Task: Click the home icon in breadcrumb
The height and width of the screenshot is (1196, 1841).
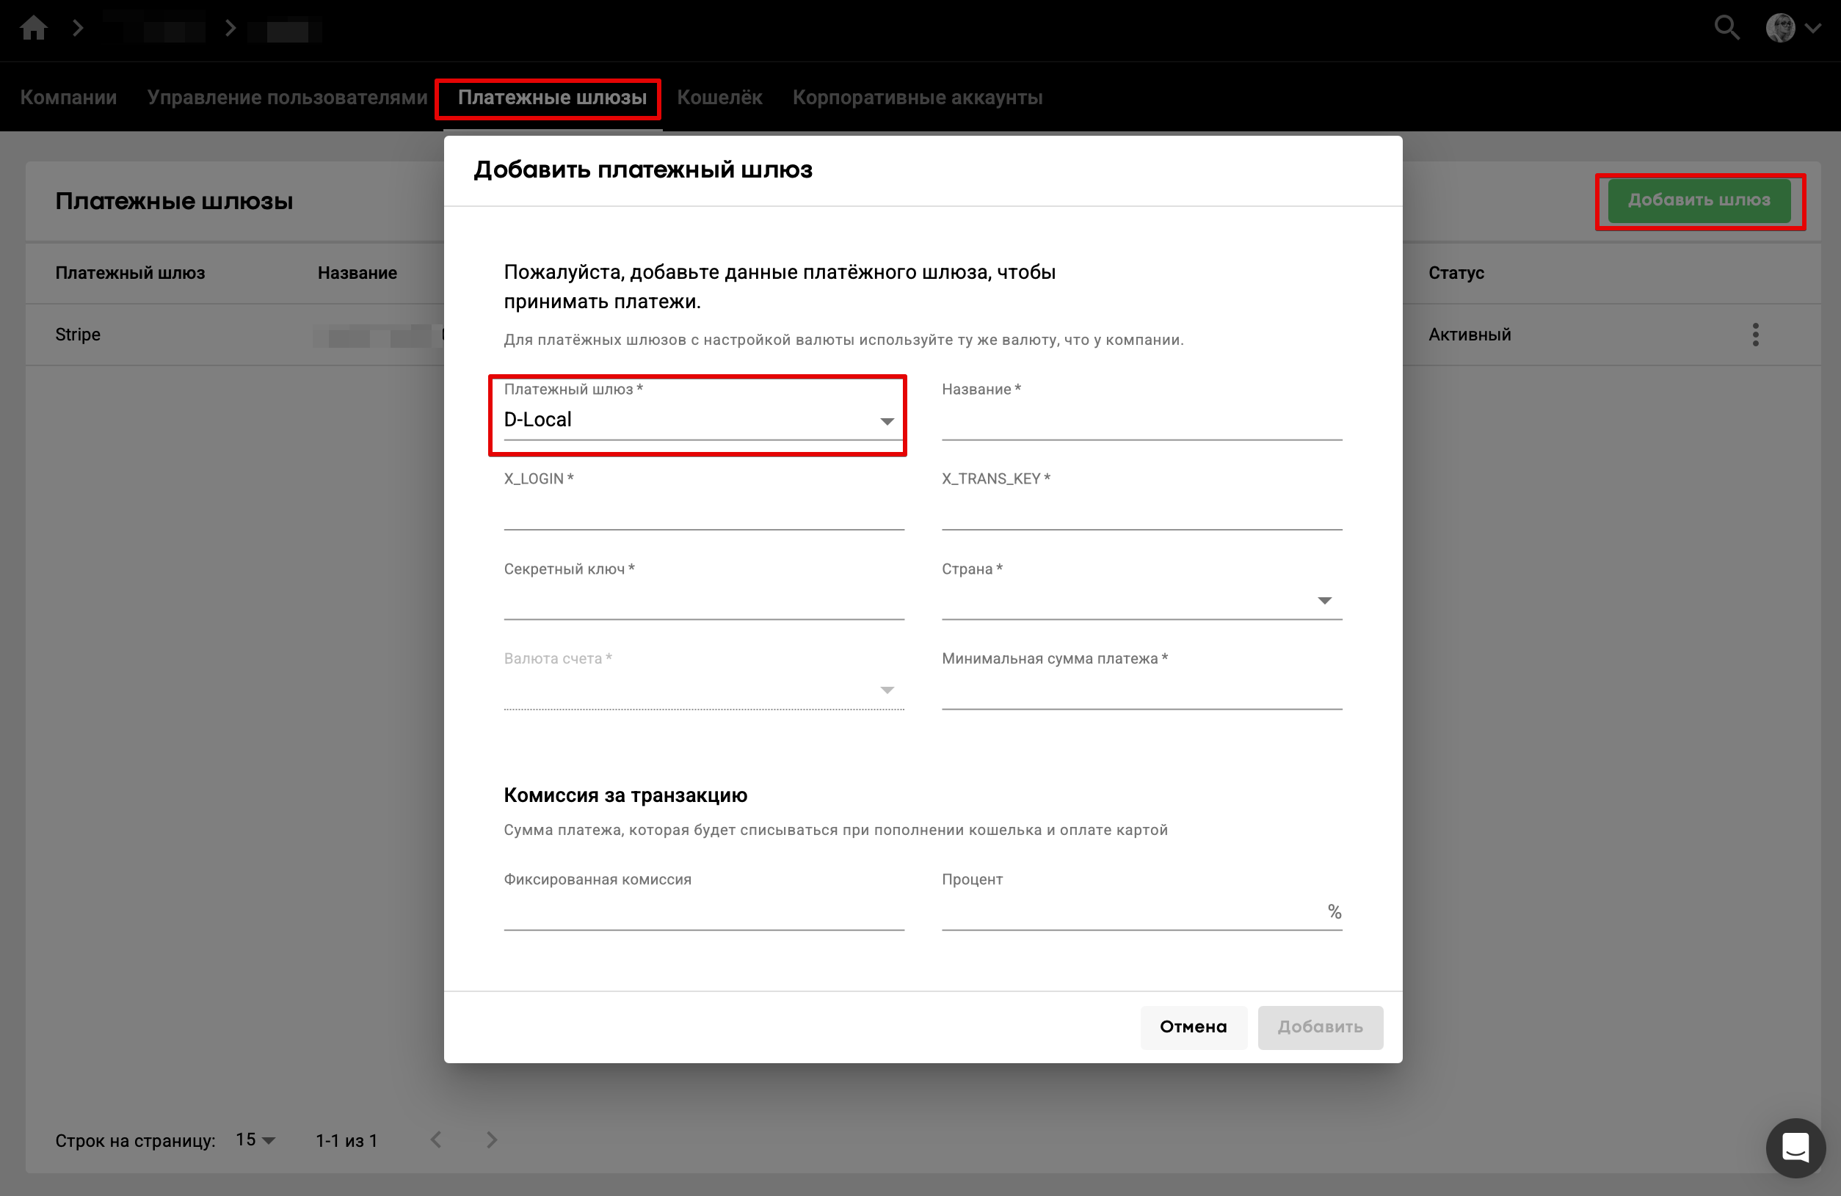Action: tap(33, 29)
